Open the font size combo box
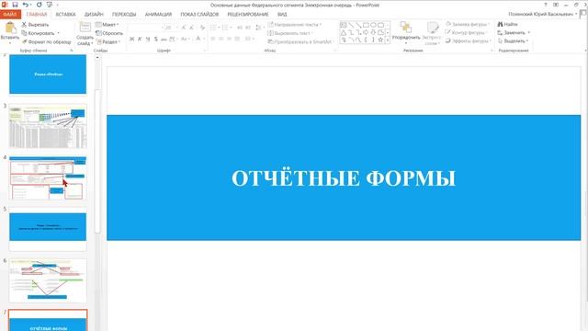 point(171,28)
